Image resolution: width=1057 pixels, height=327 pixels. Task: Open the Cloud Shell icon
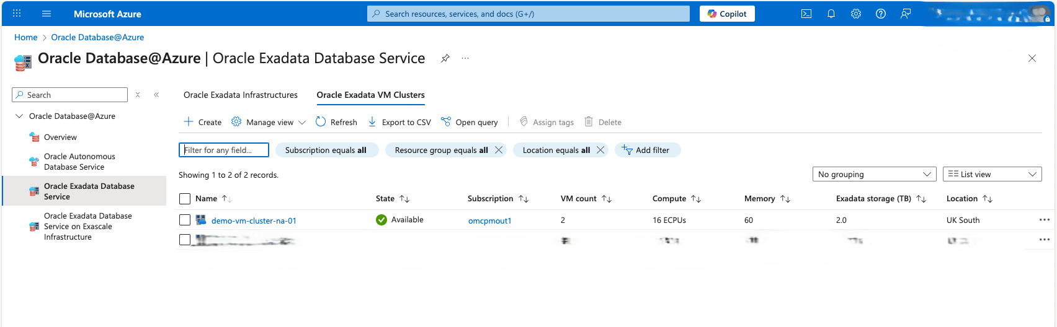click(x=806, y=14)
